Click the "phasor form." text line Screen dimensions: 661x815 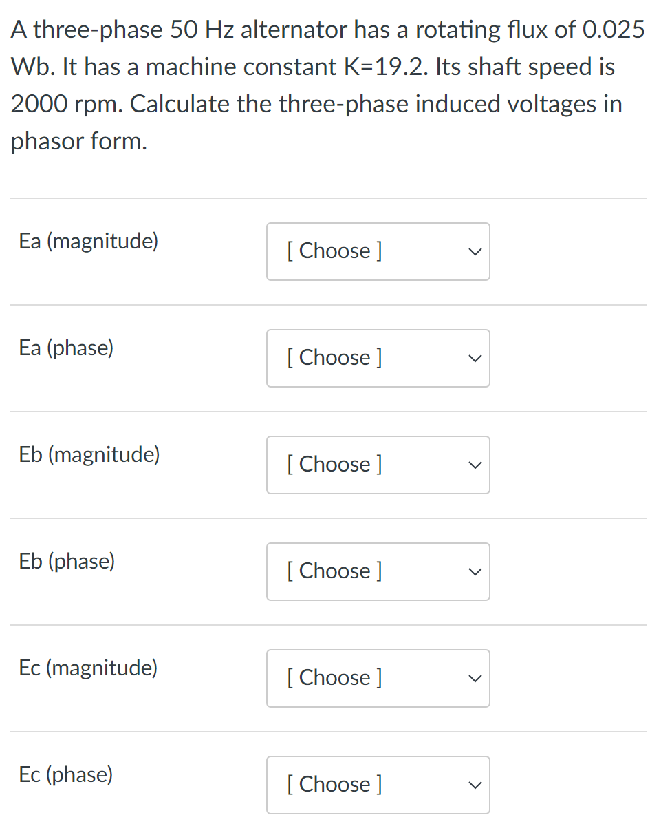point(79,142)
